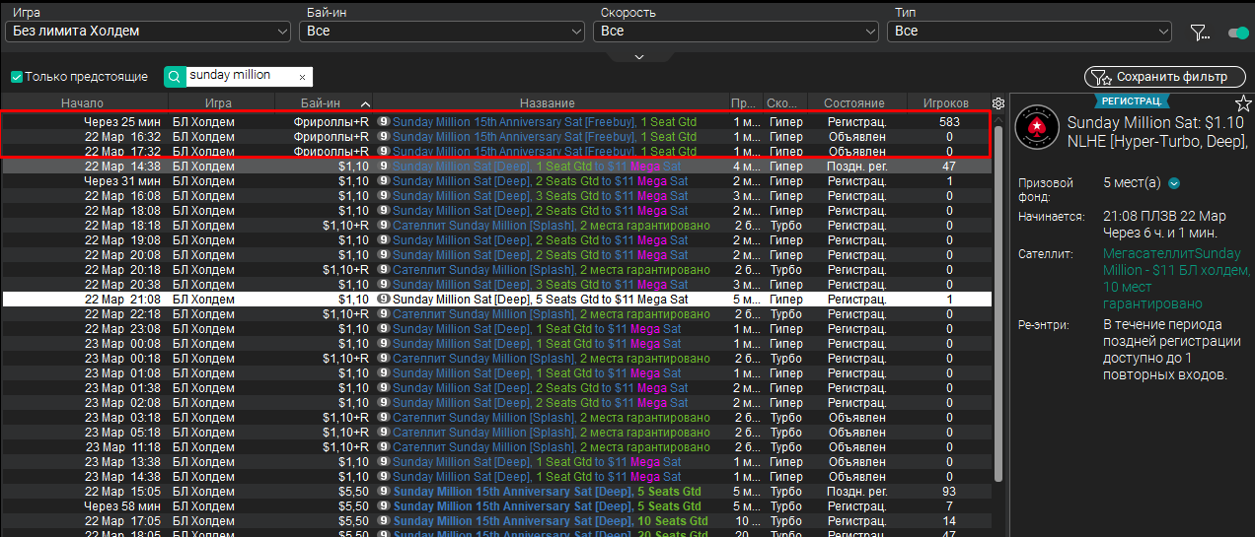
Task: Select the 'Через 31 мин' $1,10 tournament
Action: point(496,181)
